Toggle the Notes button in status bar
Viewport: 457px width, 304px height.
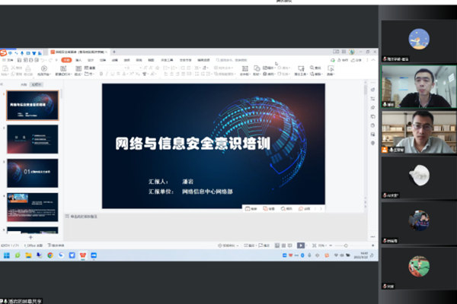[x=249, y=245]
